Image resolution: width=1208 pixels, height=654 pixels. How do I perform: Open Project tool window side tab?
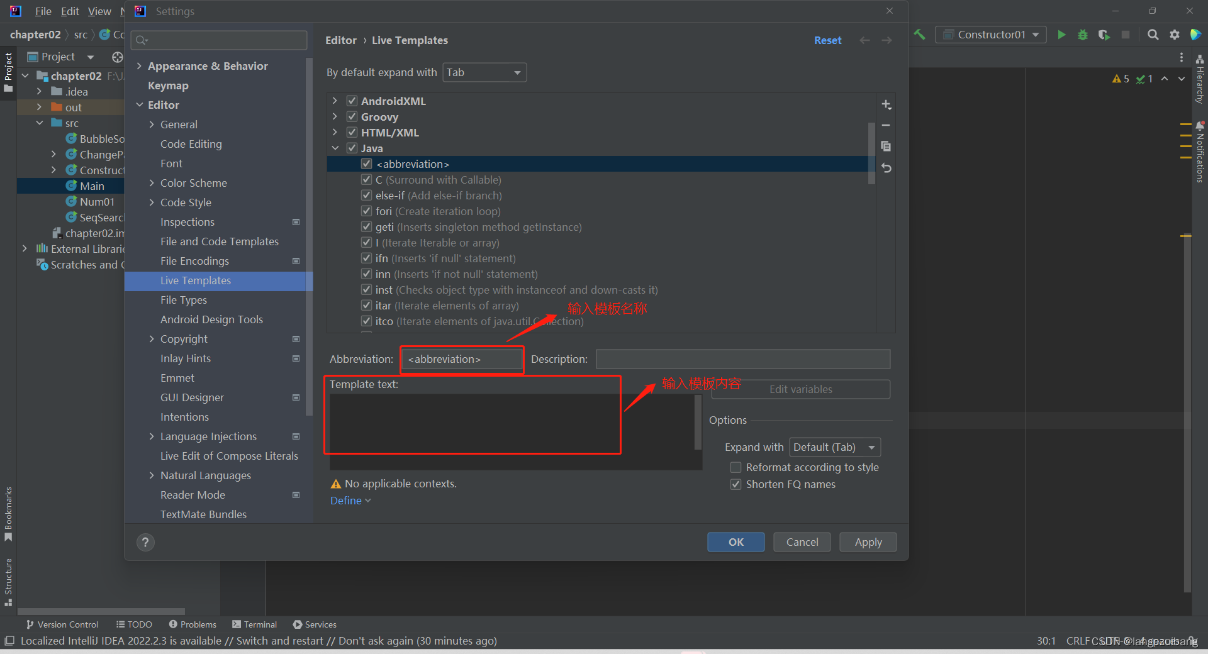[8, 72]
